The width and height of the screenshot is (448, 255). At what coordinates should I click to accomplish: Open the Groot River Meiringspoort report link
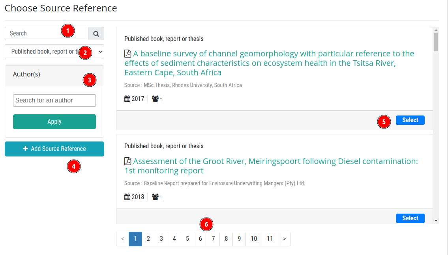[271, 166]
